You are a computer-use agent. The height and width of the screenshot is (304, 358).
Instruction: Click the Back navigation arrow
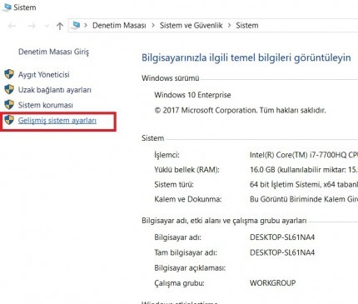tap(12, 26)
